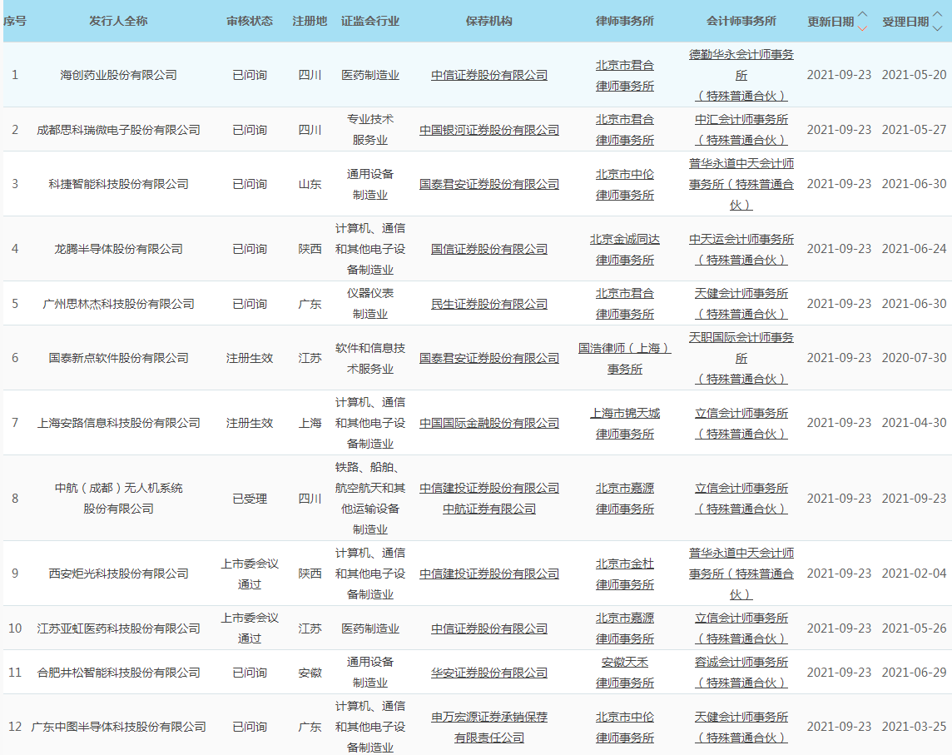
Task: Open 国浩律师(上海)事务所 law firm link
Action: tap(624, 358)
